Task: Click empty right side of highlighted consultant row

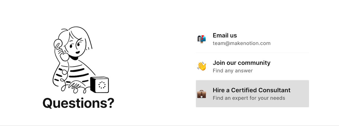Action: click(299, 94)
